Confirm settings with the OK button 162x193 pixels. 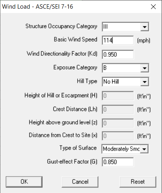[x=24, y=182]
